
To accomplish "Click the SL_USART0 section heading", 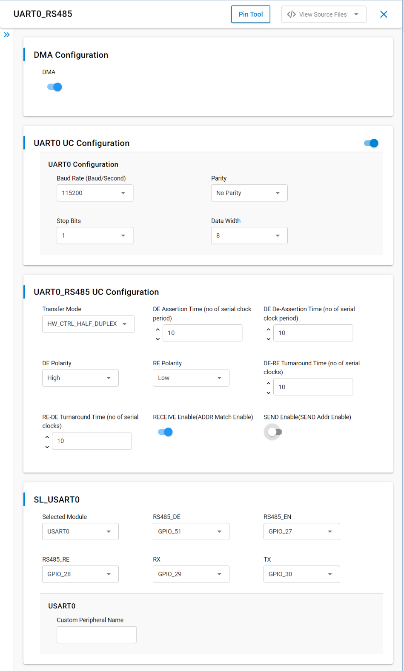I will click(x=57, y=500).
